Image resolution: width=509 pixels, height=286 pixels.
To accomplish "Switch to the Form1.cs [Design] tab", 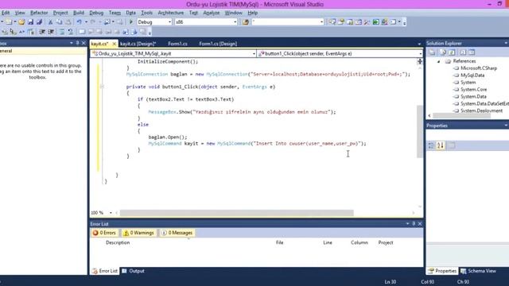I will pyautogui.click(x=218, y=44).
